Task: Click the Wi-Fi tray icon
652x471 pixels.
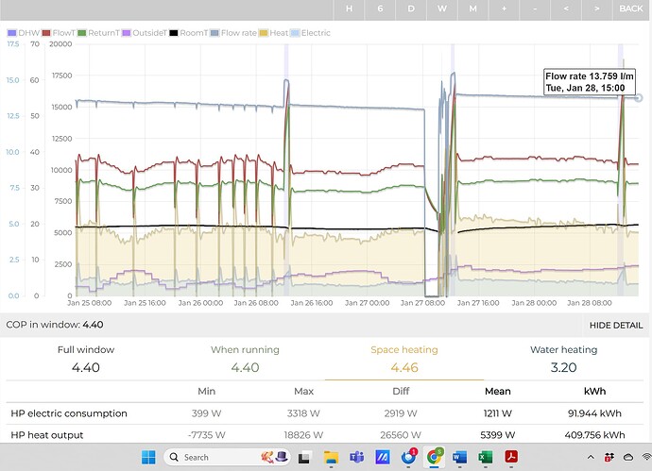Action: point(646,457)
